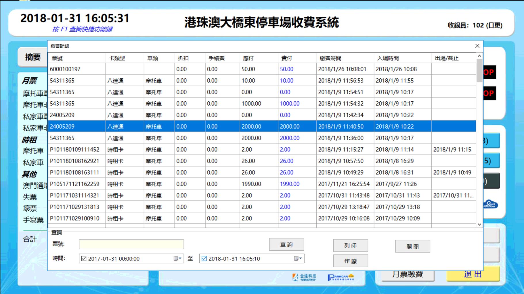Click the Parkcan logo
The height and width of the screenshot is (294, 524).
coord(341,277)
